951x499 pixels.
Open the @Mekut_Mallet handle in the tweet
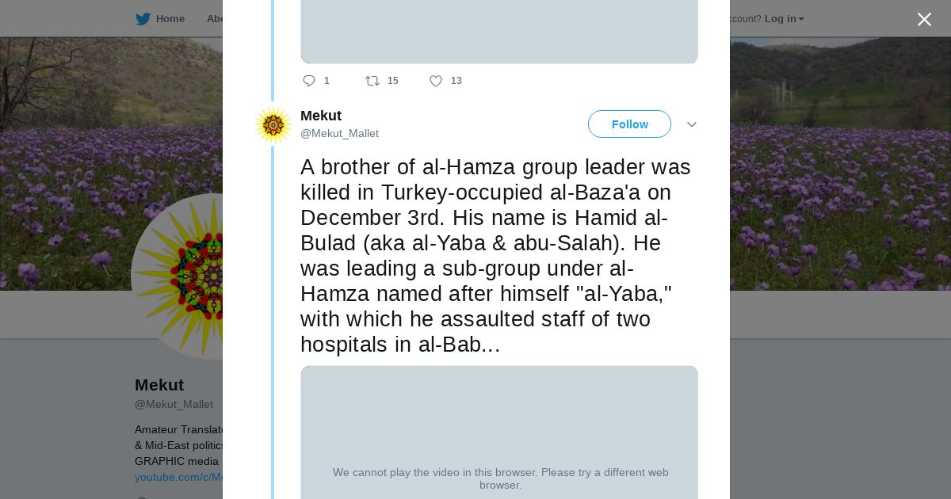coord(339,134)
